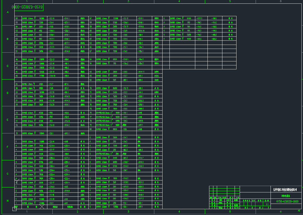Click the UCS origin square icon
Image resolution: width=303 pixels, height=215 pixels.
click(x=15, y=209)
